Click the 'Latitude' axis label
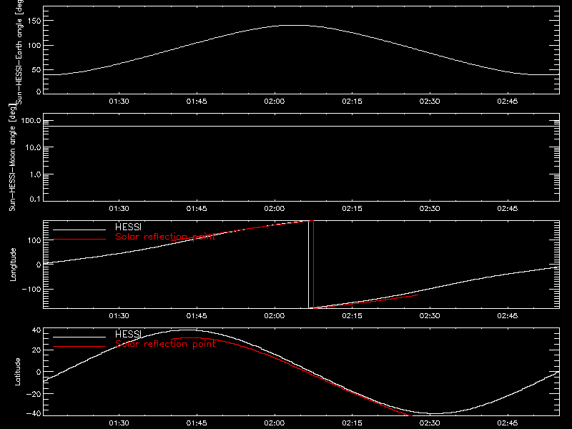572x429 pixels. (x=17, y=372)
